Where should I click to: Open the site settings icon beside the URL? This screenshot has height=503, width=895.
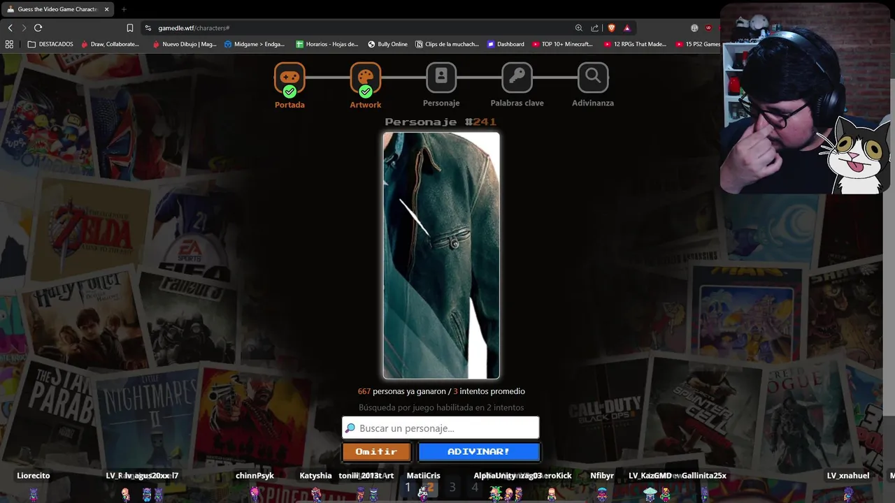(148, 28)
